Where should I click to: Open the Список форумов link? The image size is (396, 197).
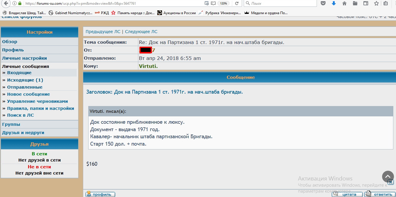click(x=22, y=17)
